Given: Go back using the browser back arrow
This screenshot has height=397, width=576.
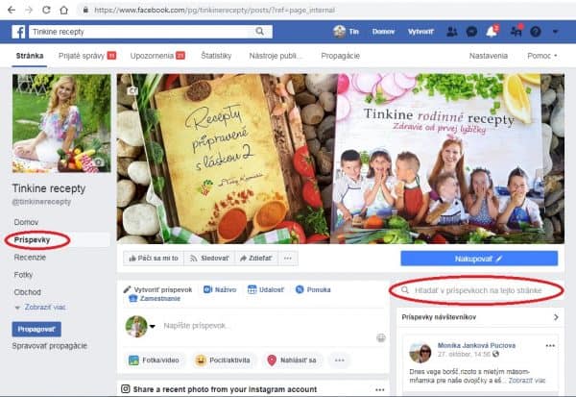Looking at the screenshot, I should (x=12, y=10).
